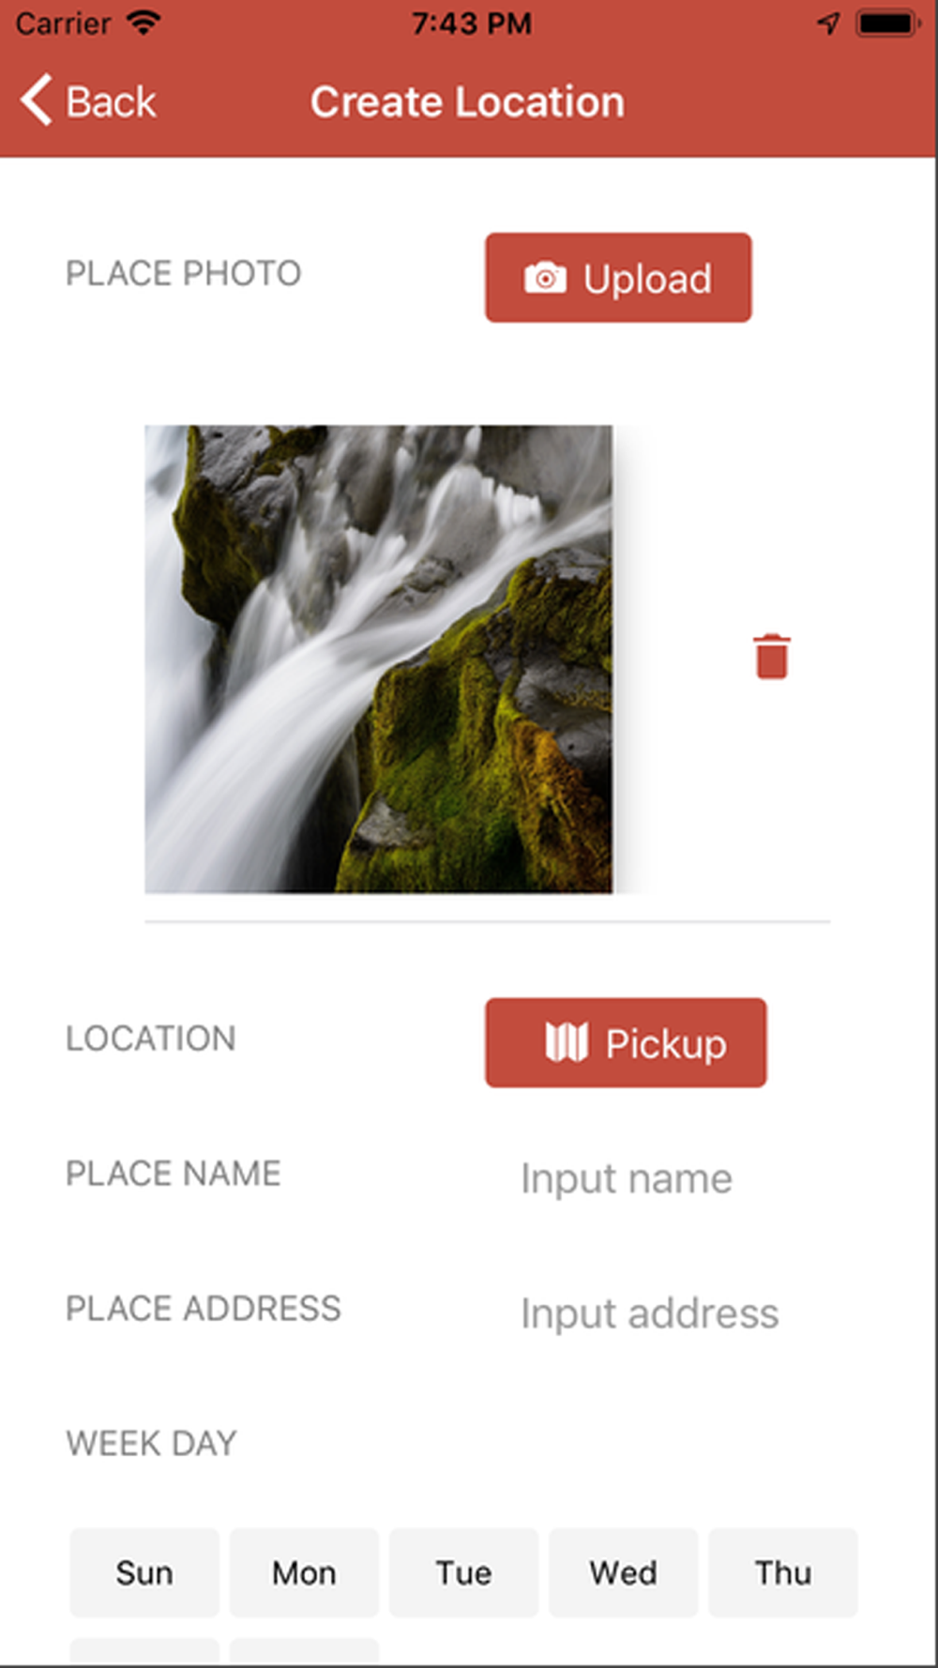This screenshot has height=1668, width=938.
Task: Tap the status bar clock time
Action: (472, 23)
